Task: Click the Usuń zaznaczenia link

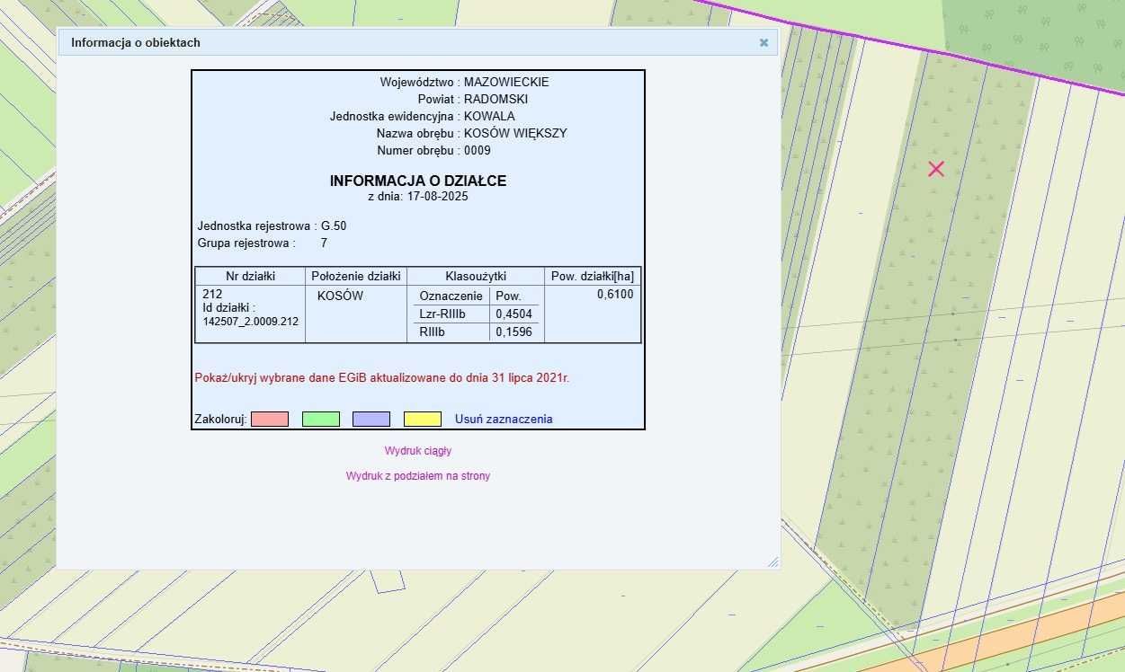Action: tap(504, 419)
